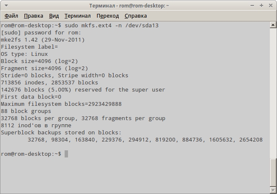Open the Правка menu
Image resolution: width=277 pixels, height=194 pixels.
pos(34,16)
